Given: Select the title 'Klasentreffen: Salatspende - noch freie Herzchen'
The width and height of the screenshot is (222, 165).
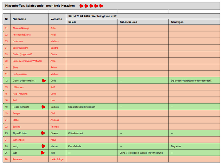Looking at the screenshot, I should pyautogui.click(x=40, y=6).
